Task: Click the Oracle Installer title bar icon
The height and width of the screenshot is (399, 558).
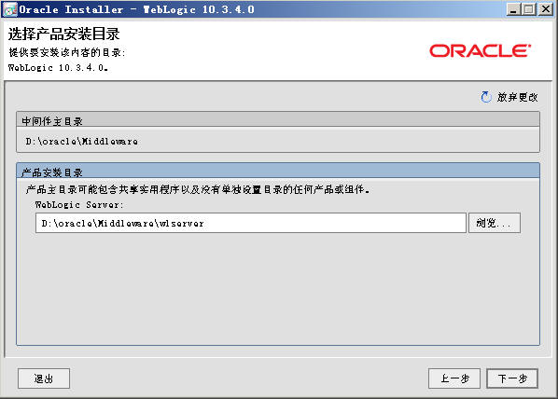Action: point(9,9)
